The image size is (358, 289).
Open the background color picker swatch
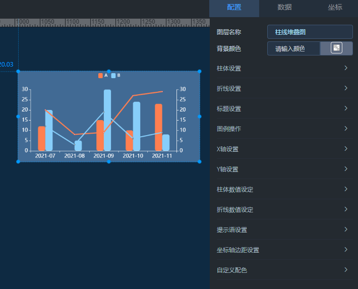336,48
